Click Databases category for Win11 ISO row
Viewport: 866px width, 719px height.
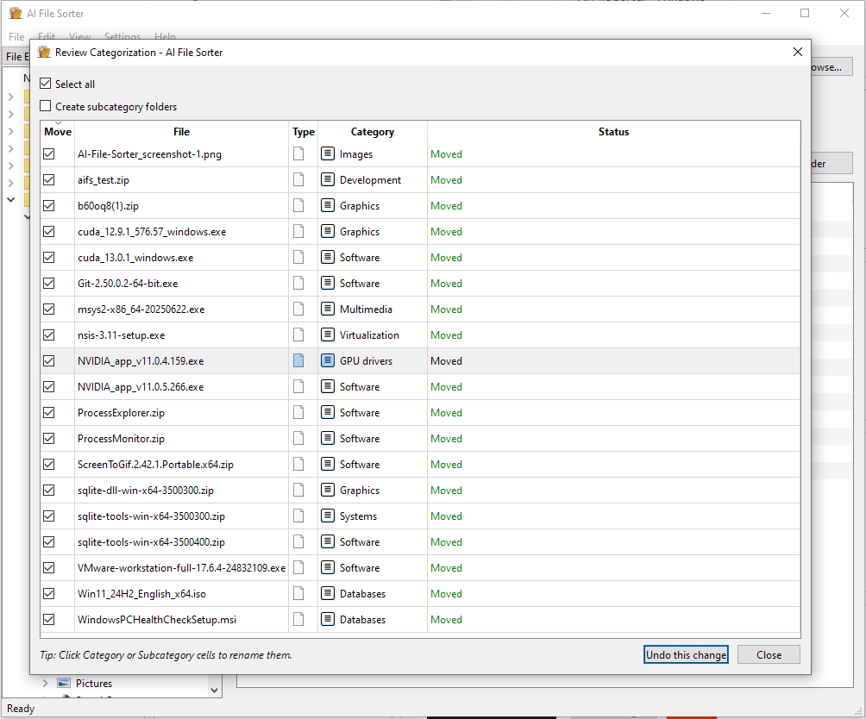point(363,594)
